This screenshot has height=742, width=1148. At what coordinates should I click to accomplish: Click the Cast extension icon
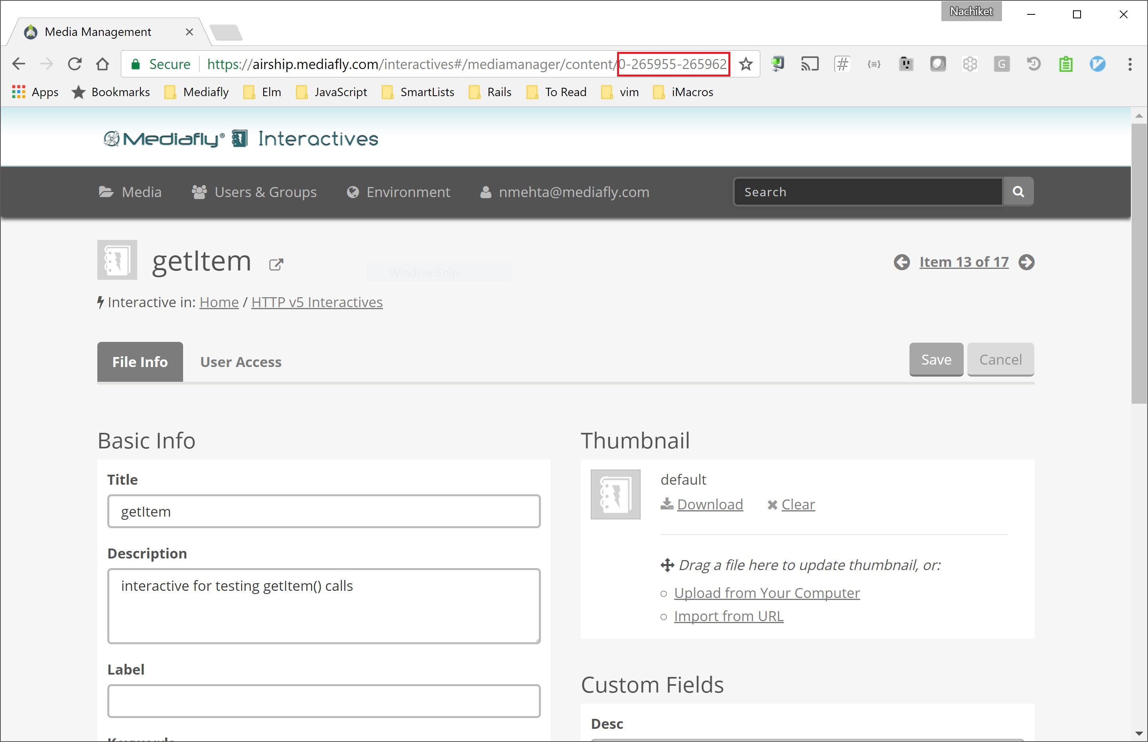tap(809, 64)
